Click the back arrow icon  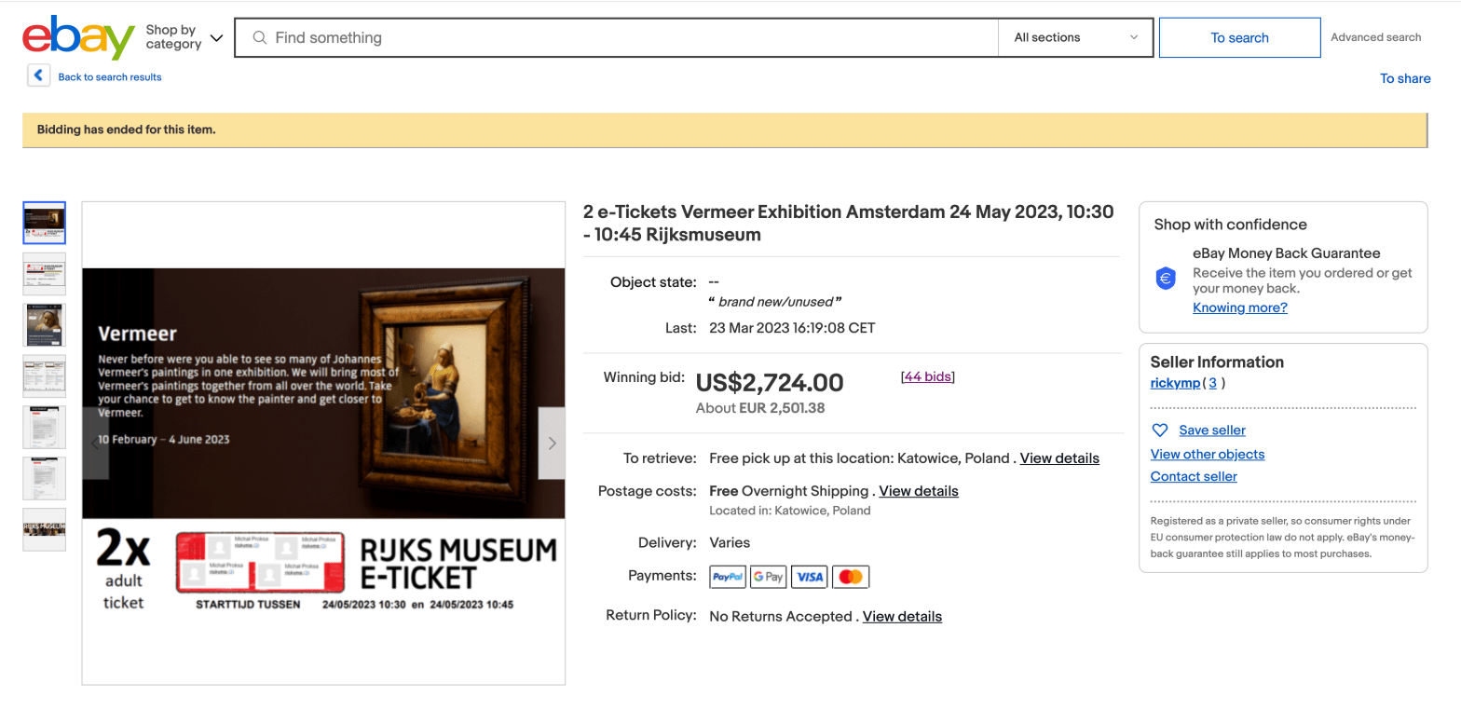38,75
